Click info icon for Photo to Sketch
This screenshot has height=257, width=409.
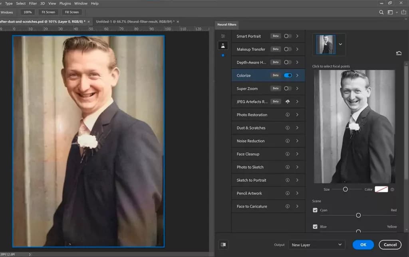tap(288, 167)
